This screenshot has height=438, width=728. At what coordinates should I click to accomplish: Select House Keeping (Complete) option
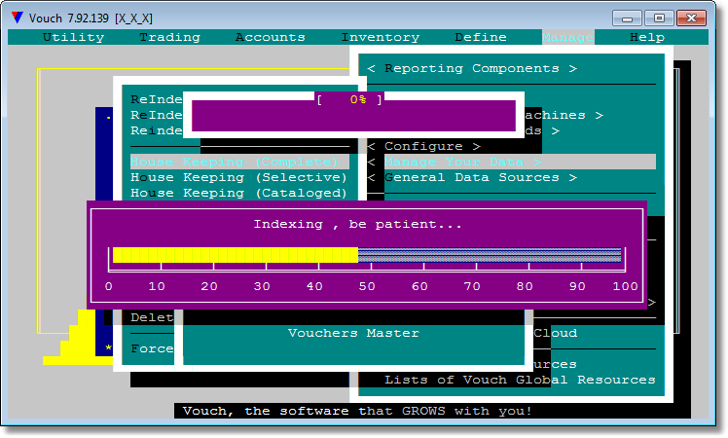tap(239, 162)
